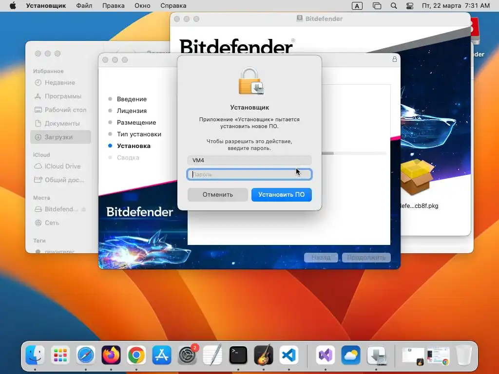Open Общий доступ folder in the Finder sidebar
Image resolution: width=499 pixels, height=374 pixels.
(x=60, y=180)
